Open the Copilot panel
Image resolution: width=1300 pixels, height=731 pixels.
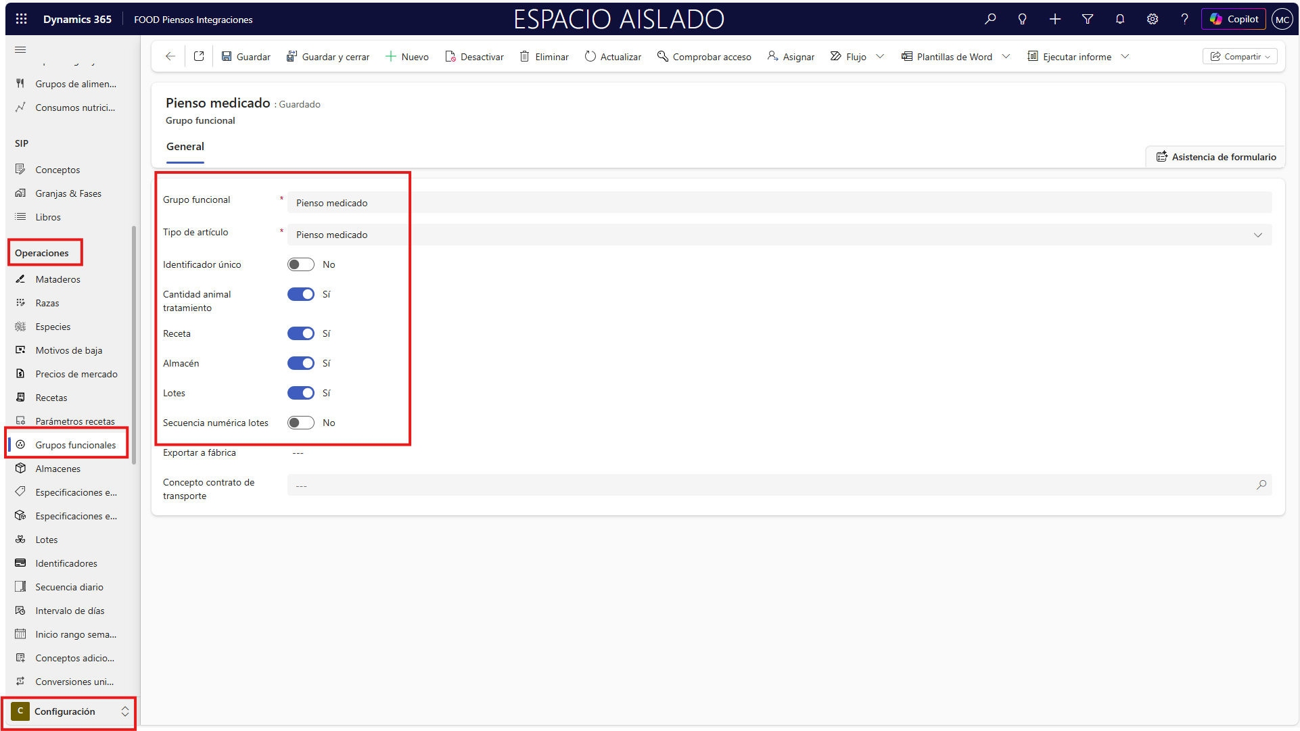1234,19
